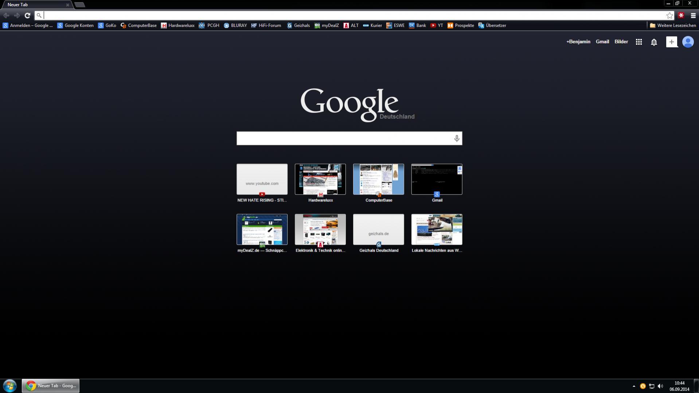
Task: Bookmark this page with the star icon
Action: coord(669,15)
